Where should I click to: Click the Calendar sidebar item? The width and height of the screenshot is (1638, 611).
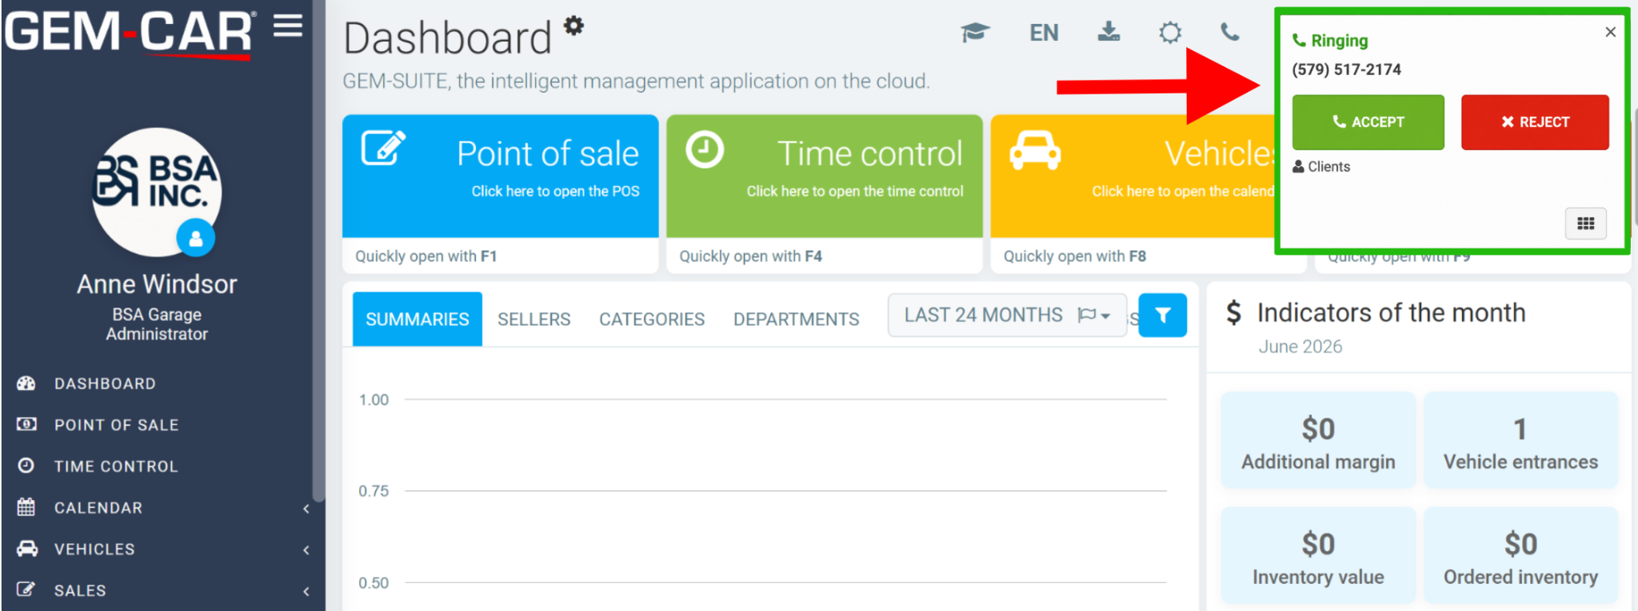[98, 508]
